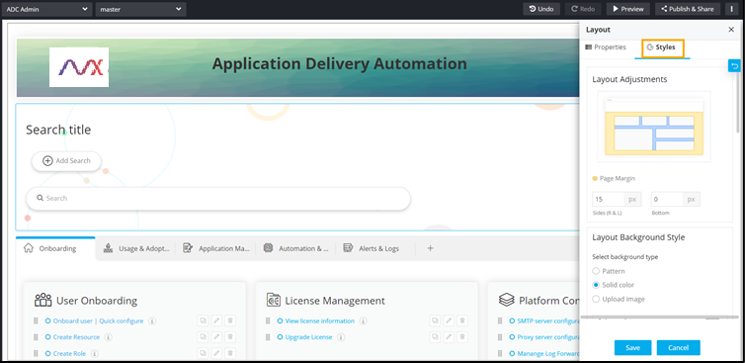Open the ADC Admin dropdown
The image size is (745, 363).
point(46,9)
